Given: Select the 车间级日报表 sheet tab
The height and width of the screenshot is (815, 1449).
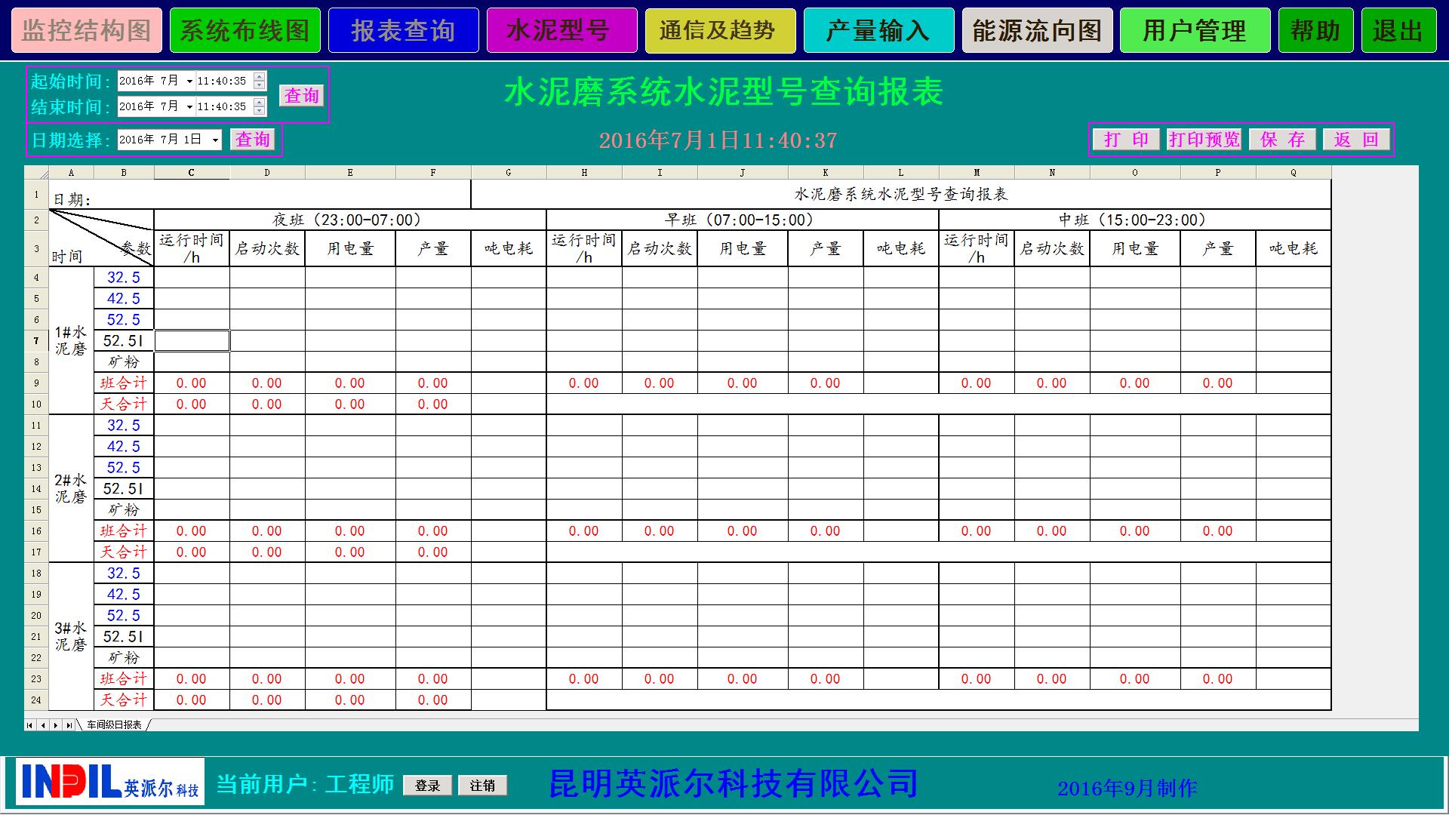Looking at the screenshot, I should (114, 725).
